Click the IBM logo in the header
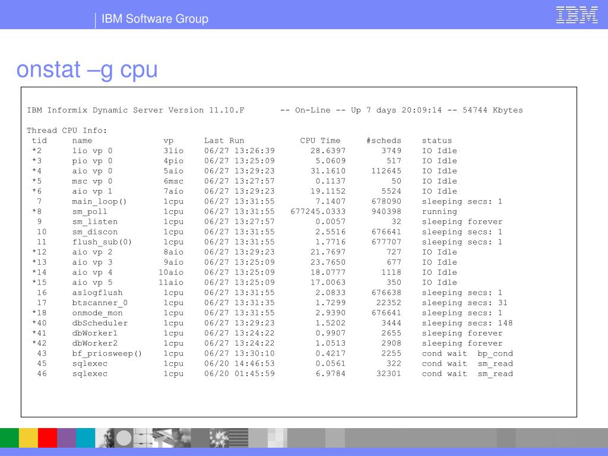608x456 pixels. point(577,15)
